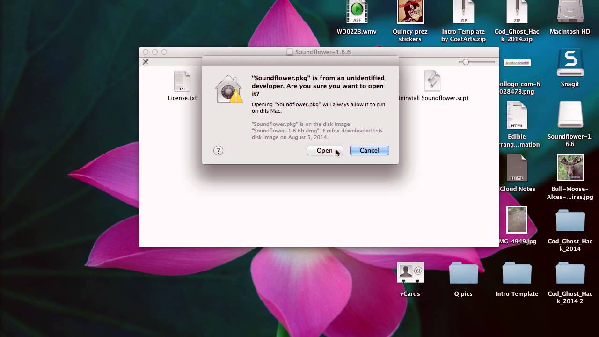This screenshot has width=599, height=337.
Task: Select the Bull-Moose jpg image thumbnail
Action: point(570,168)
